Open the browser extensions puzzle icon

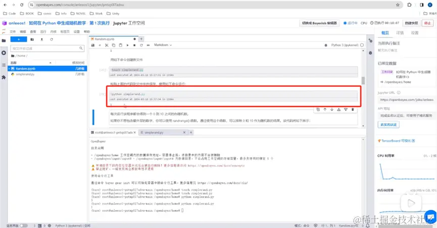pyautogui.click(x=409, y=5)
